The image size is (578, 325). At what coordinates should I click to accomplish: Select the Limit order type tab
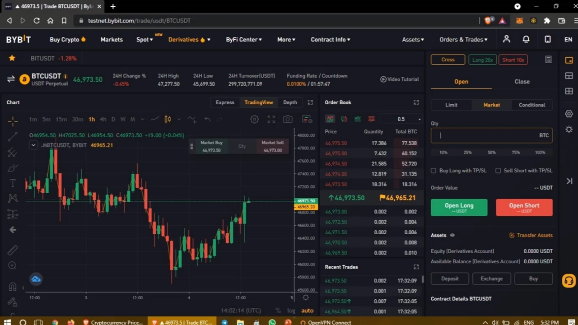click(451, 105)
